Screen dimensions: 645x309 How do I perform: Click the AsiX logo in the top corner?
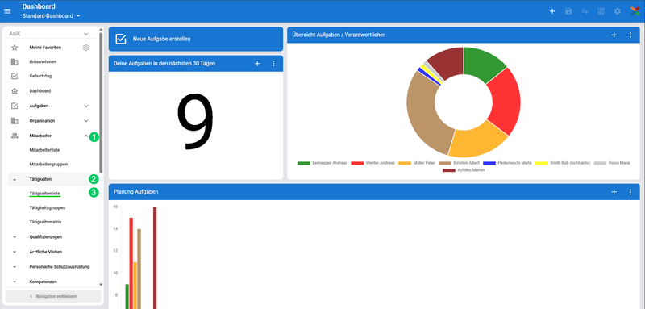point(635,11)
